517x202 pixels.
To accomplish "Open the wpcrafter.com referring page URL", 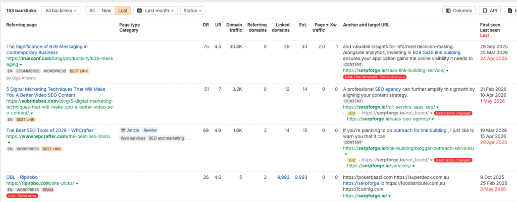I will (59, 136).
